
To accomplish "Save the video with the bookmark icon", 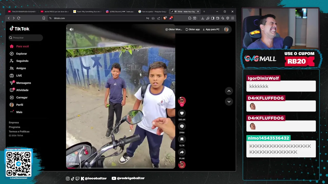I will click(x=182, y=139).
